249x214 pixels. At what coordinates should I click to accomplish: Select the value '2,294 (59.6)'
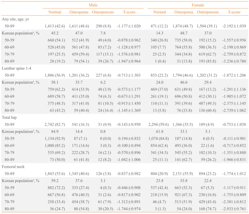(x=159, y=124)
